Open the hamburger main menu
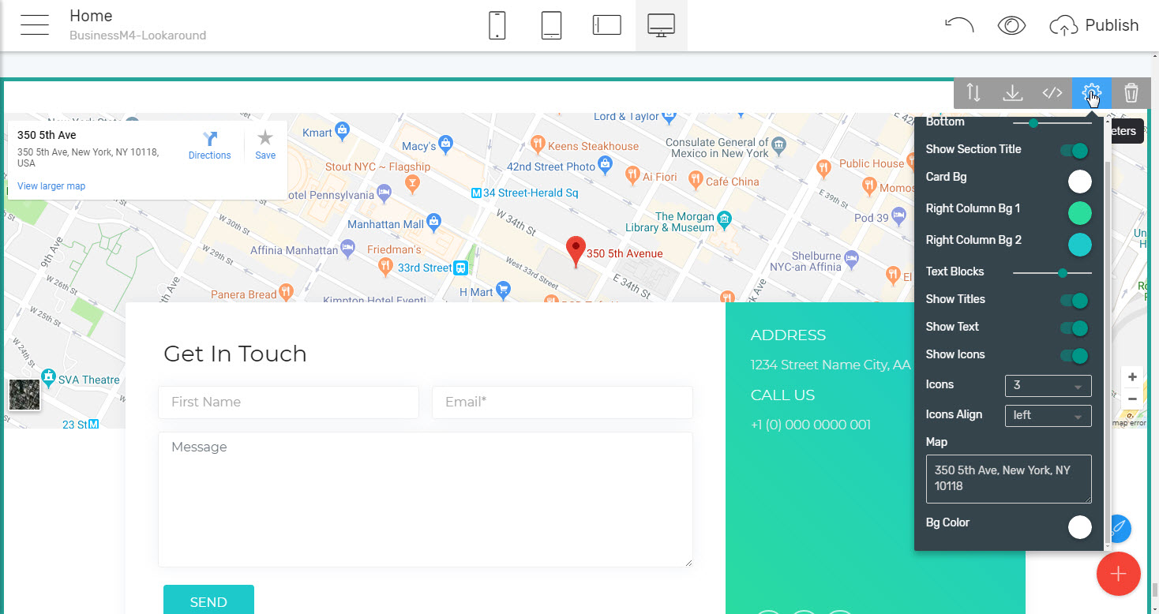Image resolution: width=1159 pixels, height=614 pixels. (x=35, y=25)
